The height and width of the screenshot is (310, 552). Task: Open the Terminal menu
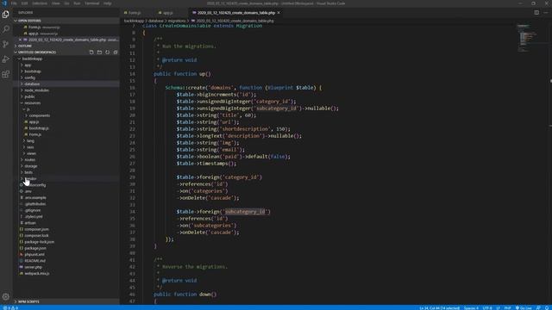[92, 3]
